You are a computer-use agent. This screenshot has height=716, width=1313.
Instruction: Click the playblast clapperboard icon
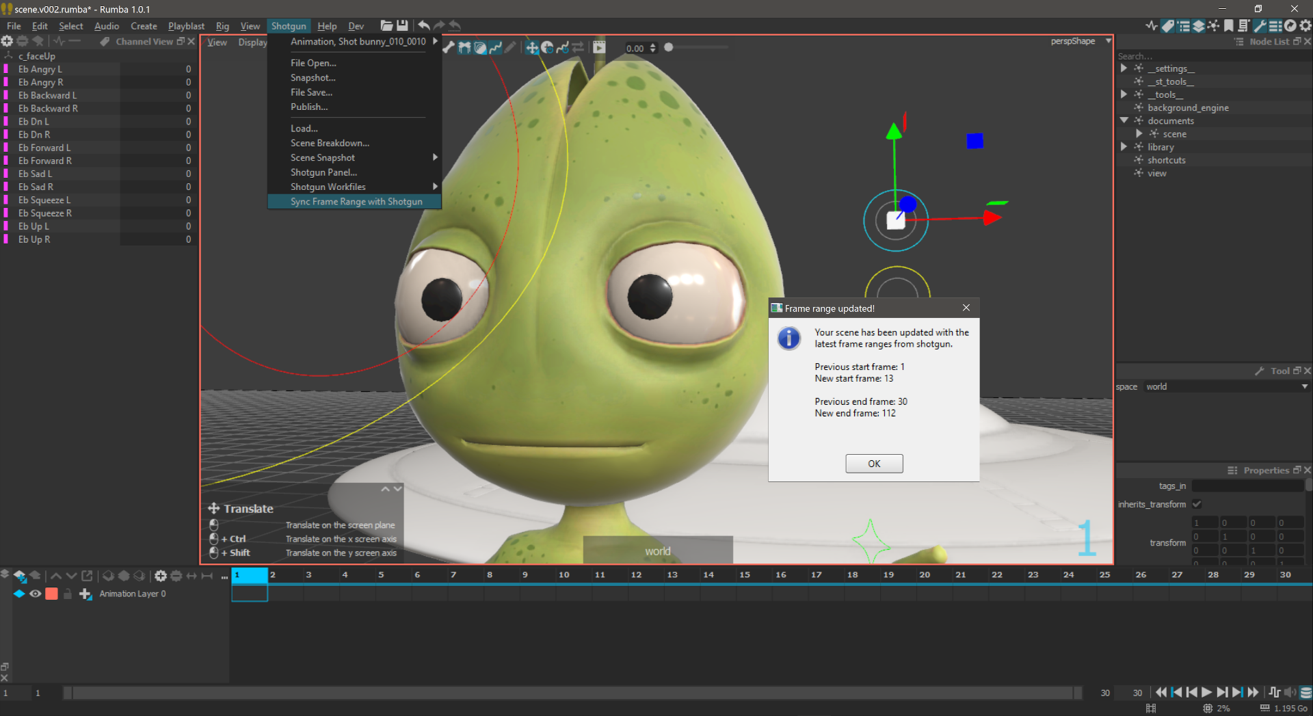(599, 48)
